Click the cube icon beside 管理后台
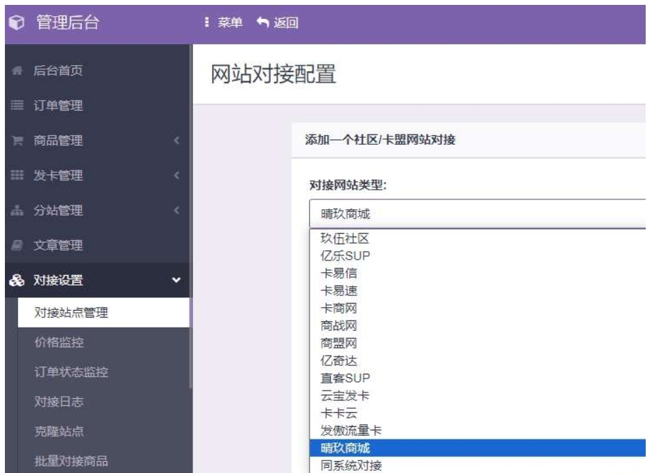Image resolution: width=652 pixels, height=473 pixels. pos(15,20)
